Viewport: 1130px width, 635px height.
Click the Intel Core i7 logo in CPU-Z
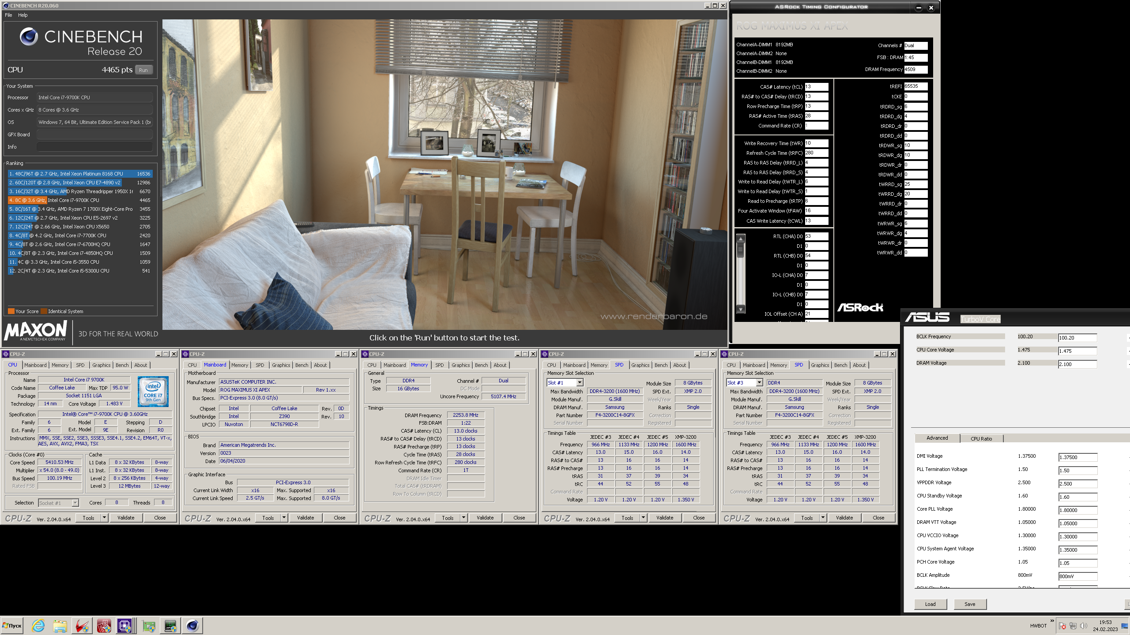pyautogui.click(x=153, y=391)
